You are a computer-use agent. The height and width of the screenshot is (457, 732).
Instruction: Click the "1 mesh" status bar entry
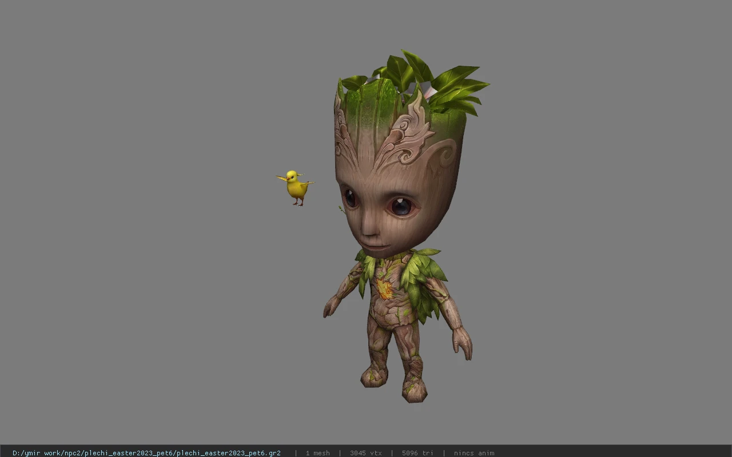(317, 453)
